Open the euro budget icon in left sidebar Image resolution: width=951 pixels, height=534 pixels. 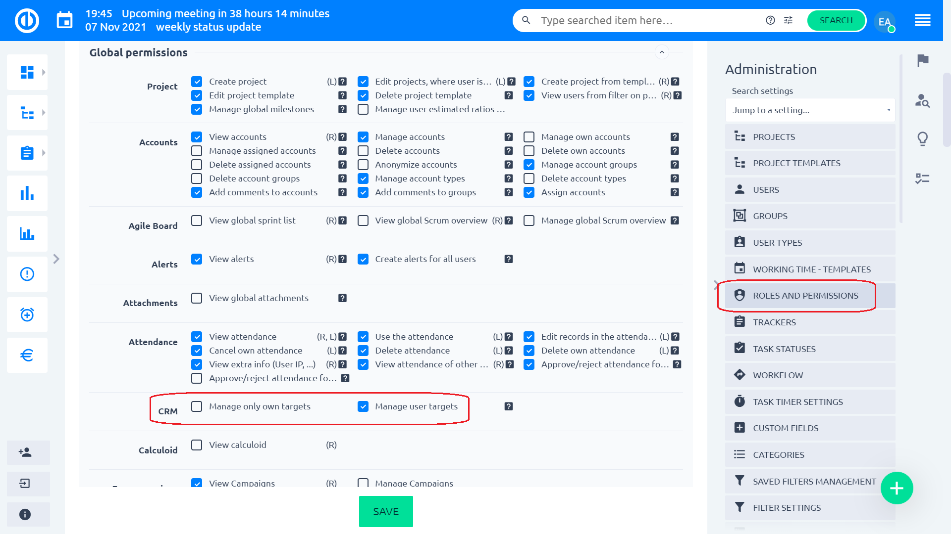27,355
